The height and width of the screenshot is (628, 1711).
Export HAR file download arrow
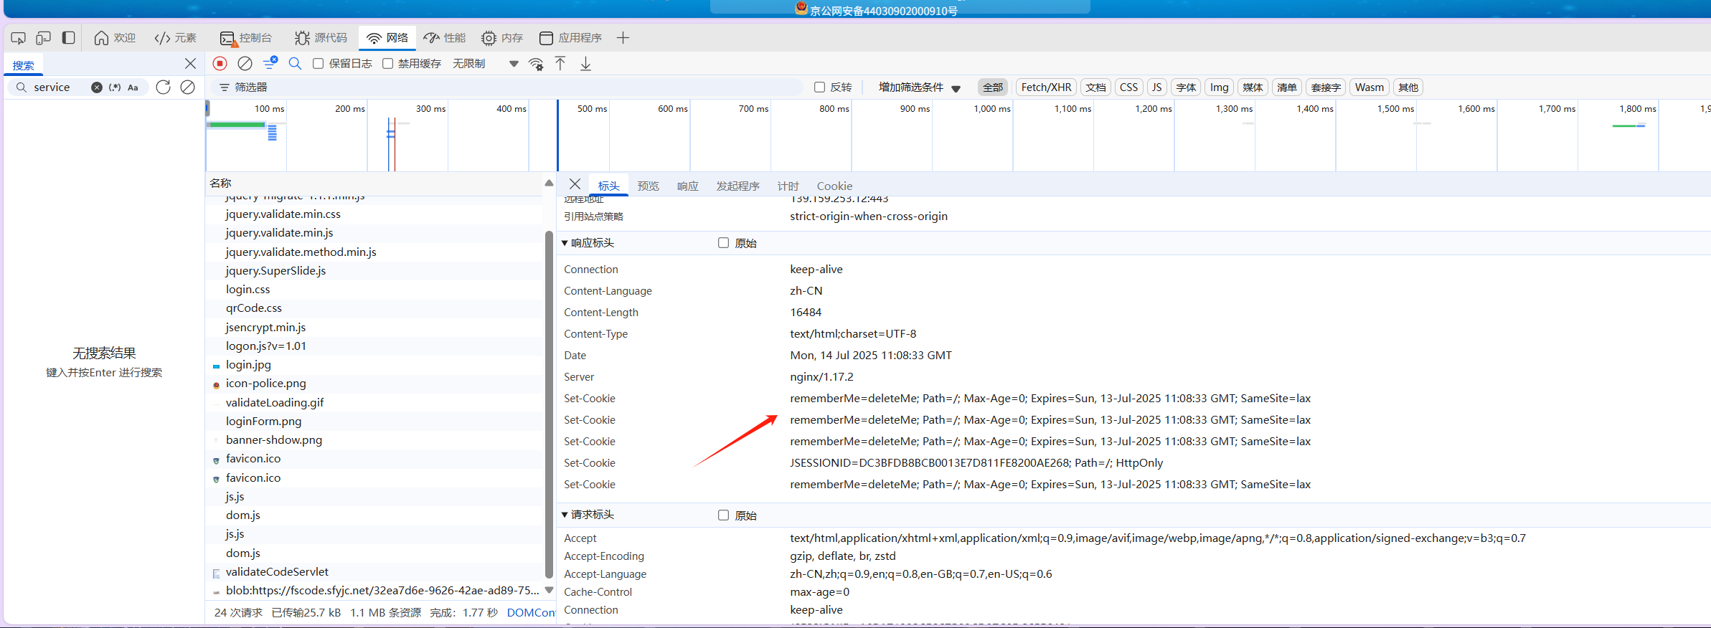[x=585, y=64]
